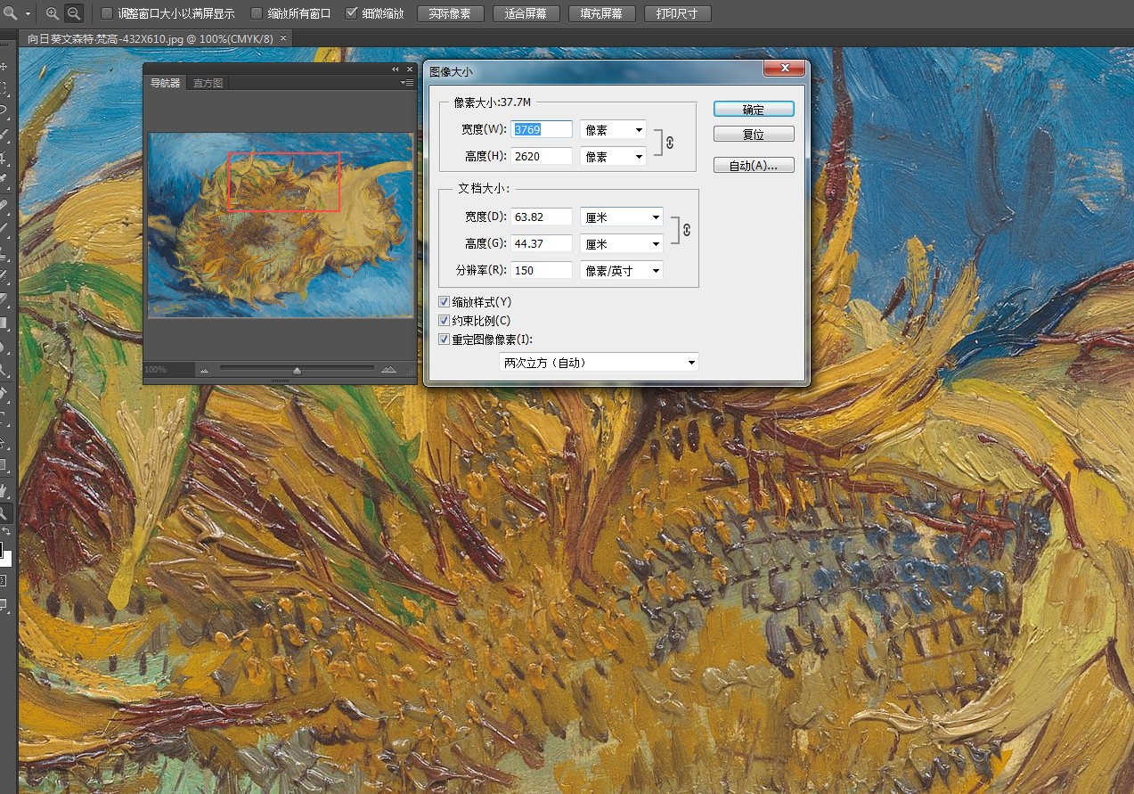Image resolution: width=1134 pixels, height=794 pixels.
Task: Uncheck 约束比例(C) option
Action: tap(445, 321)
